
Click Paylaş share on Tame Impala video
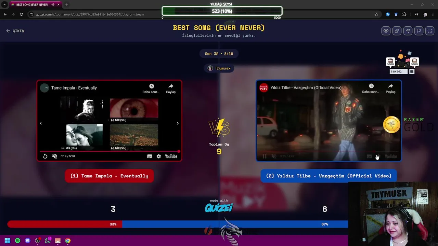(x=171, y=88)
